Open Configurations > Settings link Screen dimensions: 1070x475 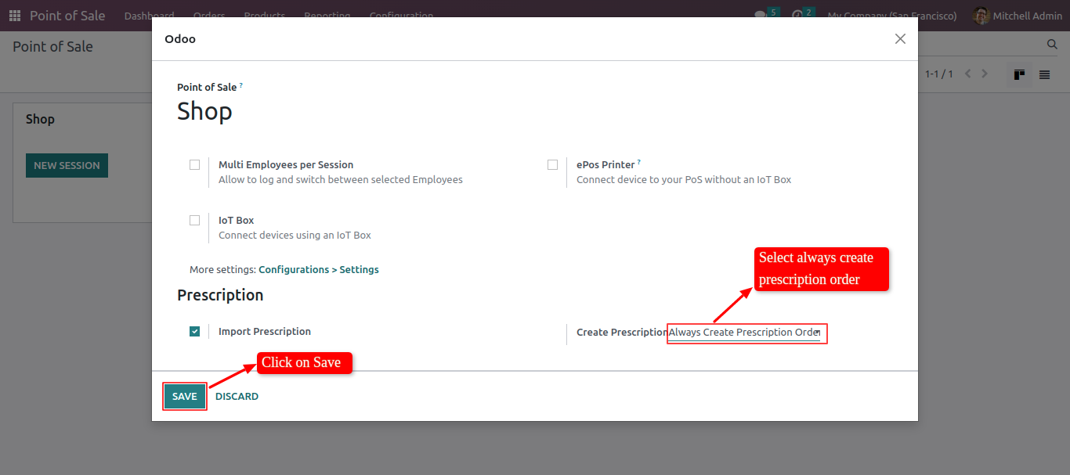(319, 270)
